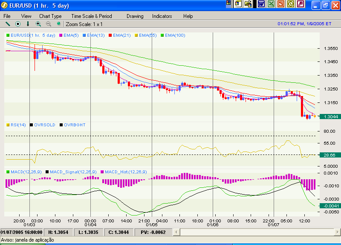Viewport: 341px width, 245px height.
Task: Click the zoom out magnifier icon
Action: pyautogui.click(x=48, y=24)
